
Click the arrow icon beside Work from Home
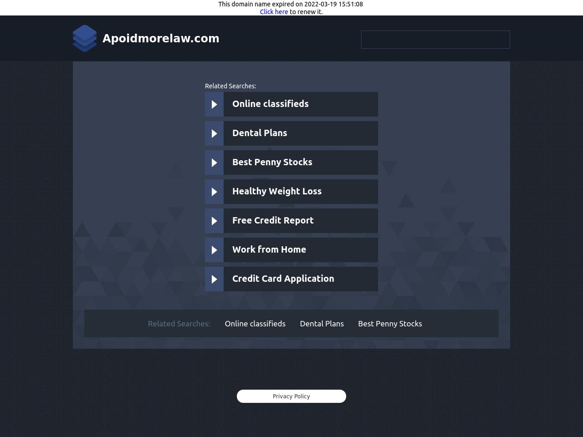(x=214, y=250)
